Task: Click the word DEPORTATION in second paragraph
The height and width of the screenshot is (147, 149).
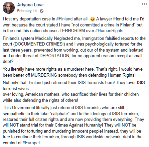Action: pos(55,56)
